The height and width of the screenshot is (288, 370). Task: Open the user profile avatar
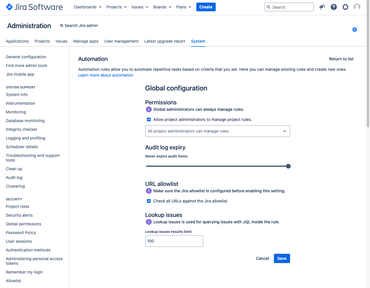coord(357,7)
